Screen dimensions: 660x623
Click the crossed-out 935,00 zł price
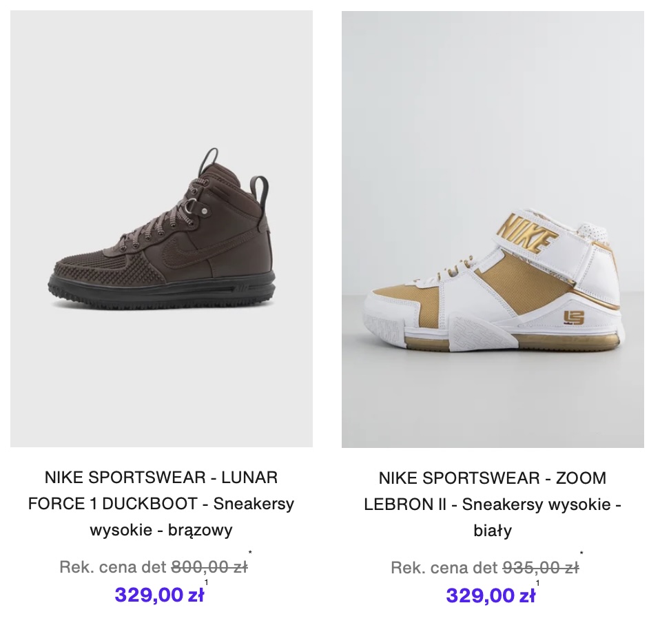[540, 568]
